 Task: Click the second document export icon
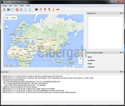30,9
